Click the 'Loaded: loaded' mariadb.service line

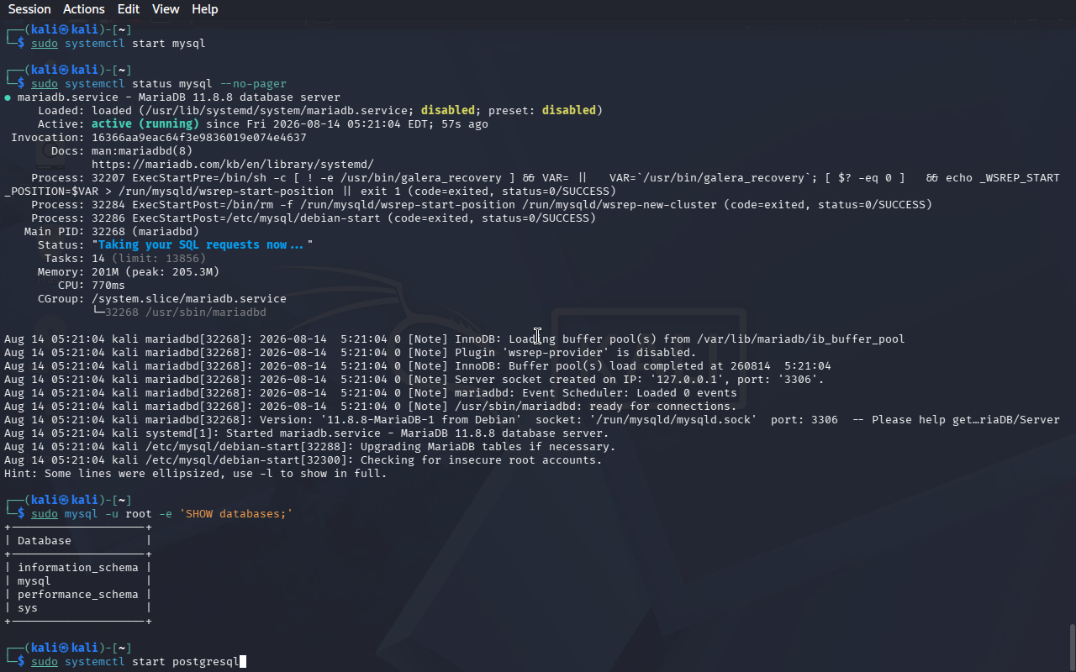[320, 111]
